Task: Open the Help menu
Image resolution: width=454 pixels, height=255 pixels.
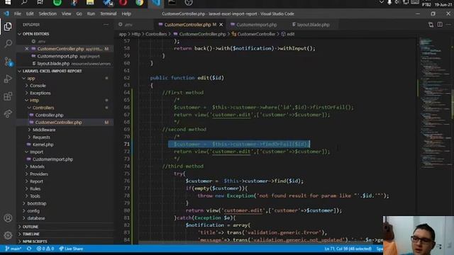Action: tap(126, 13)
